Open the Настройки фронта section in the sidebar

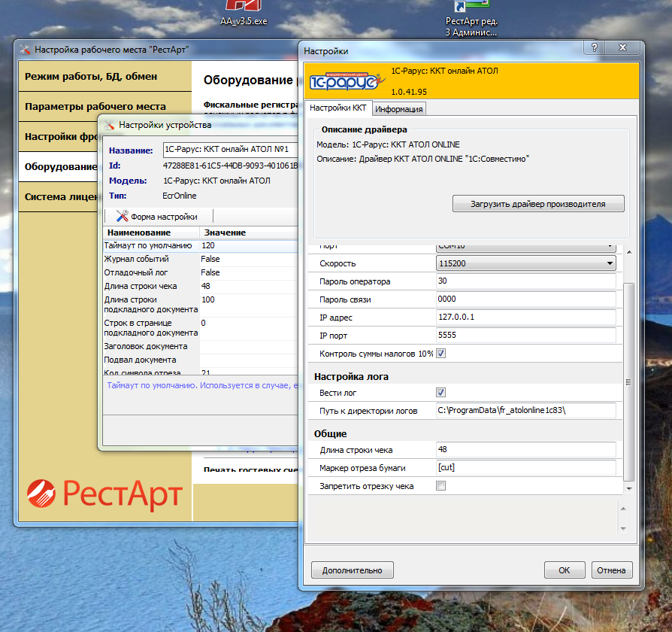(x=59, y=136)
